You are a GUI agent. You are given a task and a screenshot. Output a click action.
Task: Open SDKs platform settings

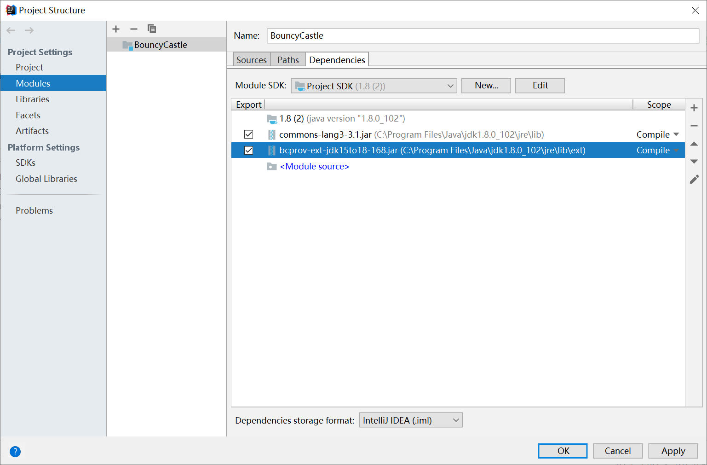[x=25, y=163]
